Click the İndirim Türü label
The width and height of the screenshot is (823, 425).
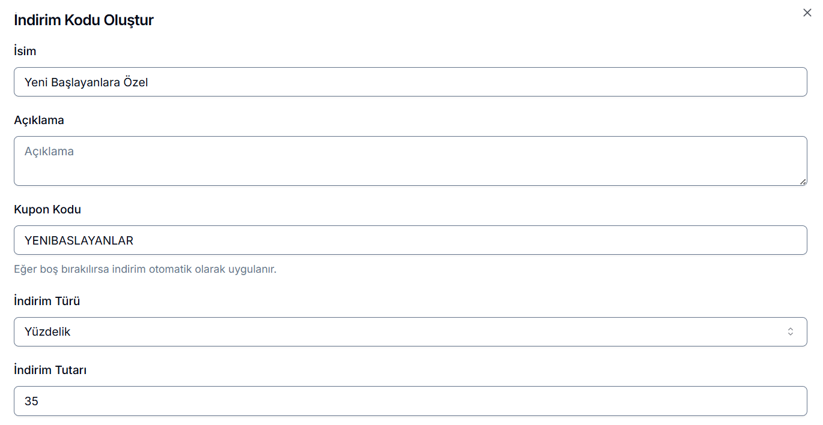coord(47,301)
